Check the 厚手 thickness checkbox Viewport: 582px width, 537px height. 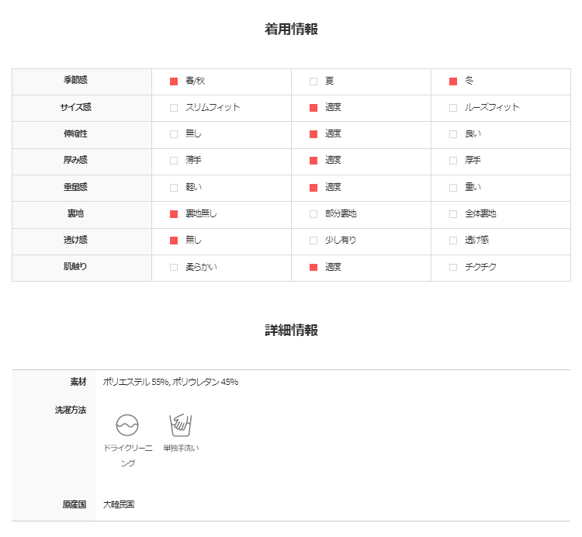[x=453, y=161]
